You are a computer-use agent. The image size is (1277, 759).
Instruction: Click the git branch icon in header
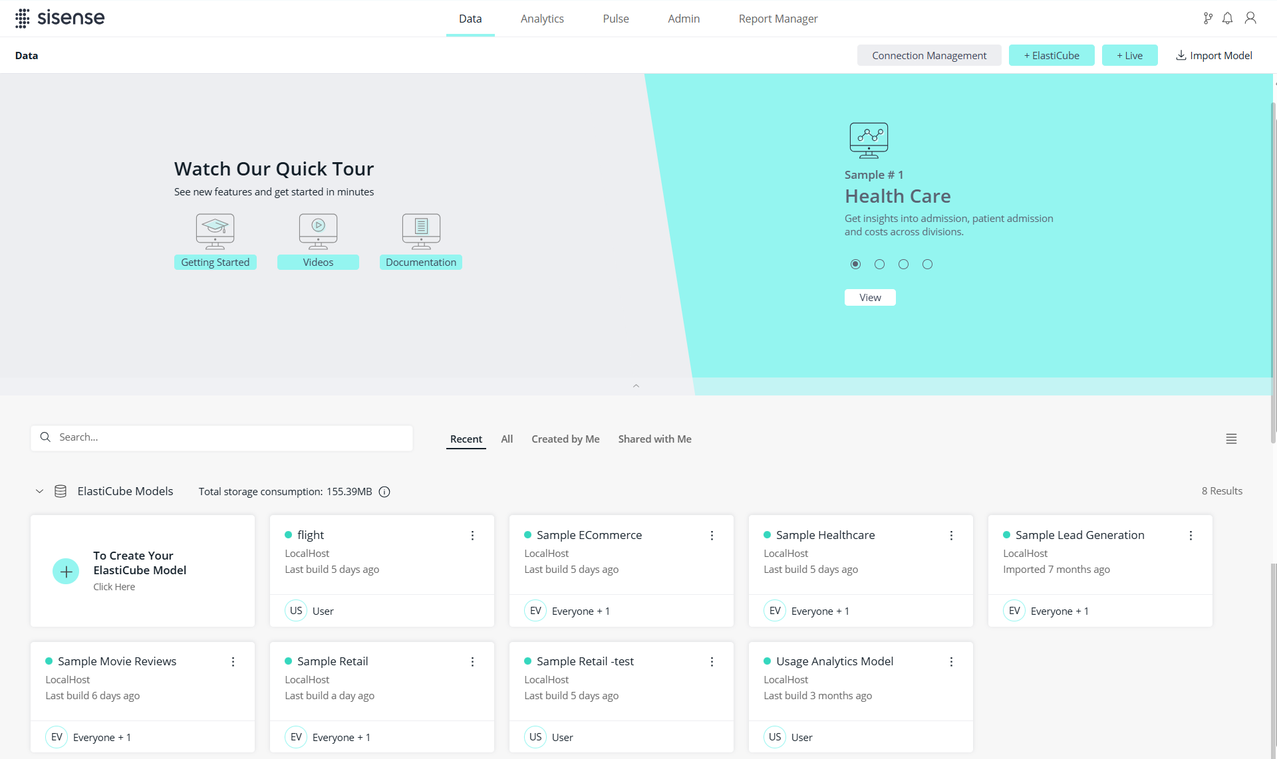click(1208, 19)
